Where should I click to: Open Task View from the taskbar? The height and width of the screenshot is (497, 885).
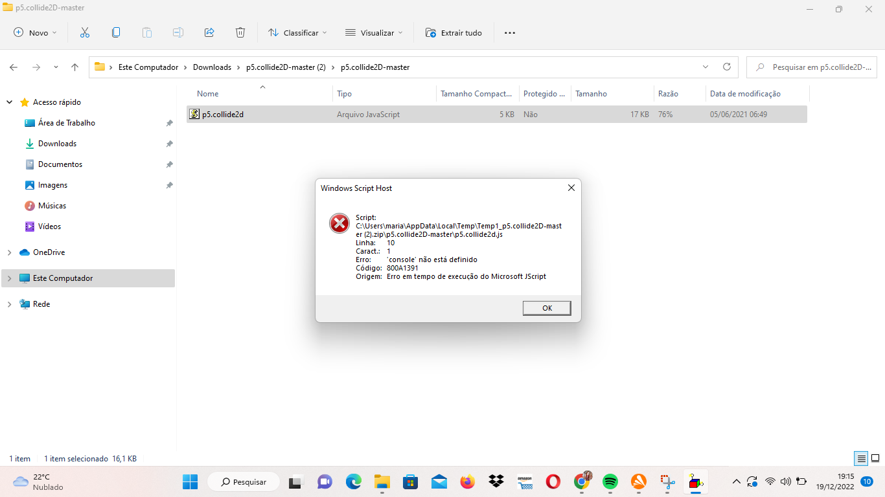(x=295, y=481)
